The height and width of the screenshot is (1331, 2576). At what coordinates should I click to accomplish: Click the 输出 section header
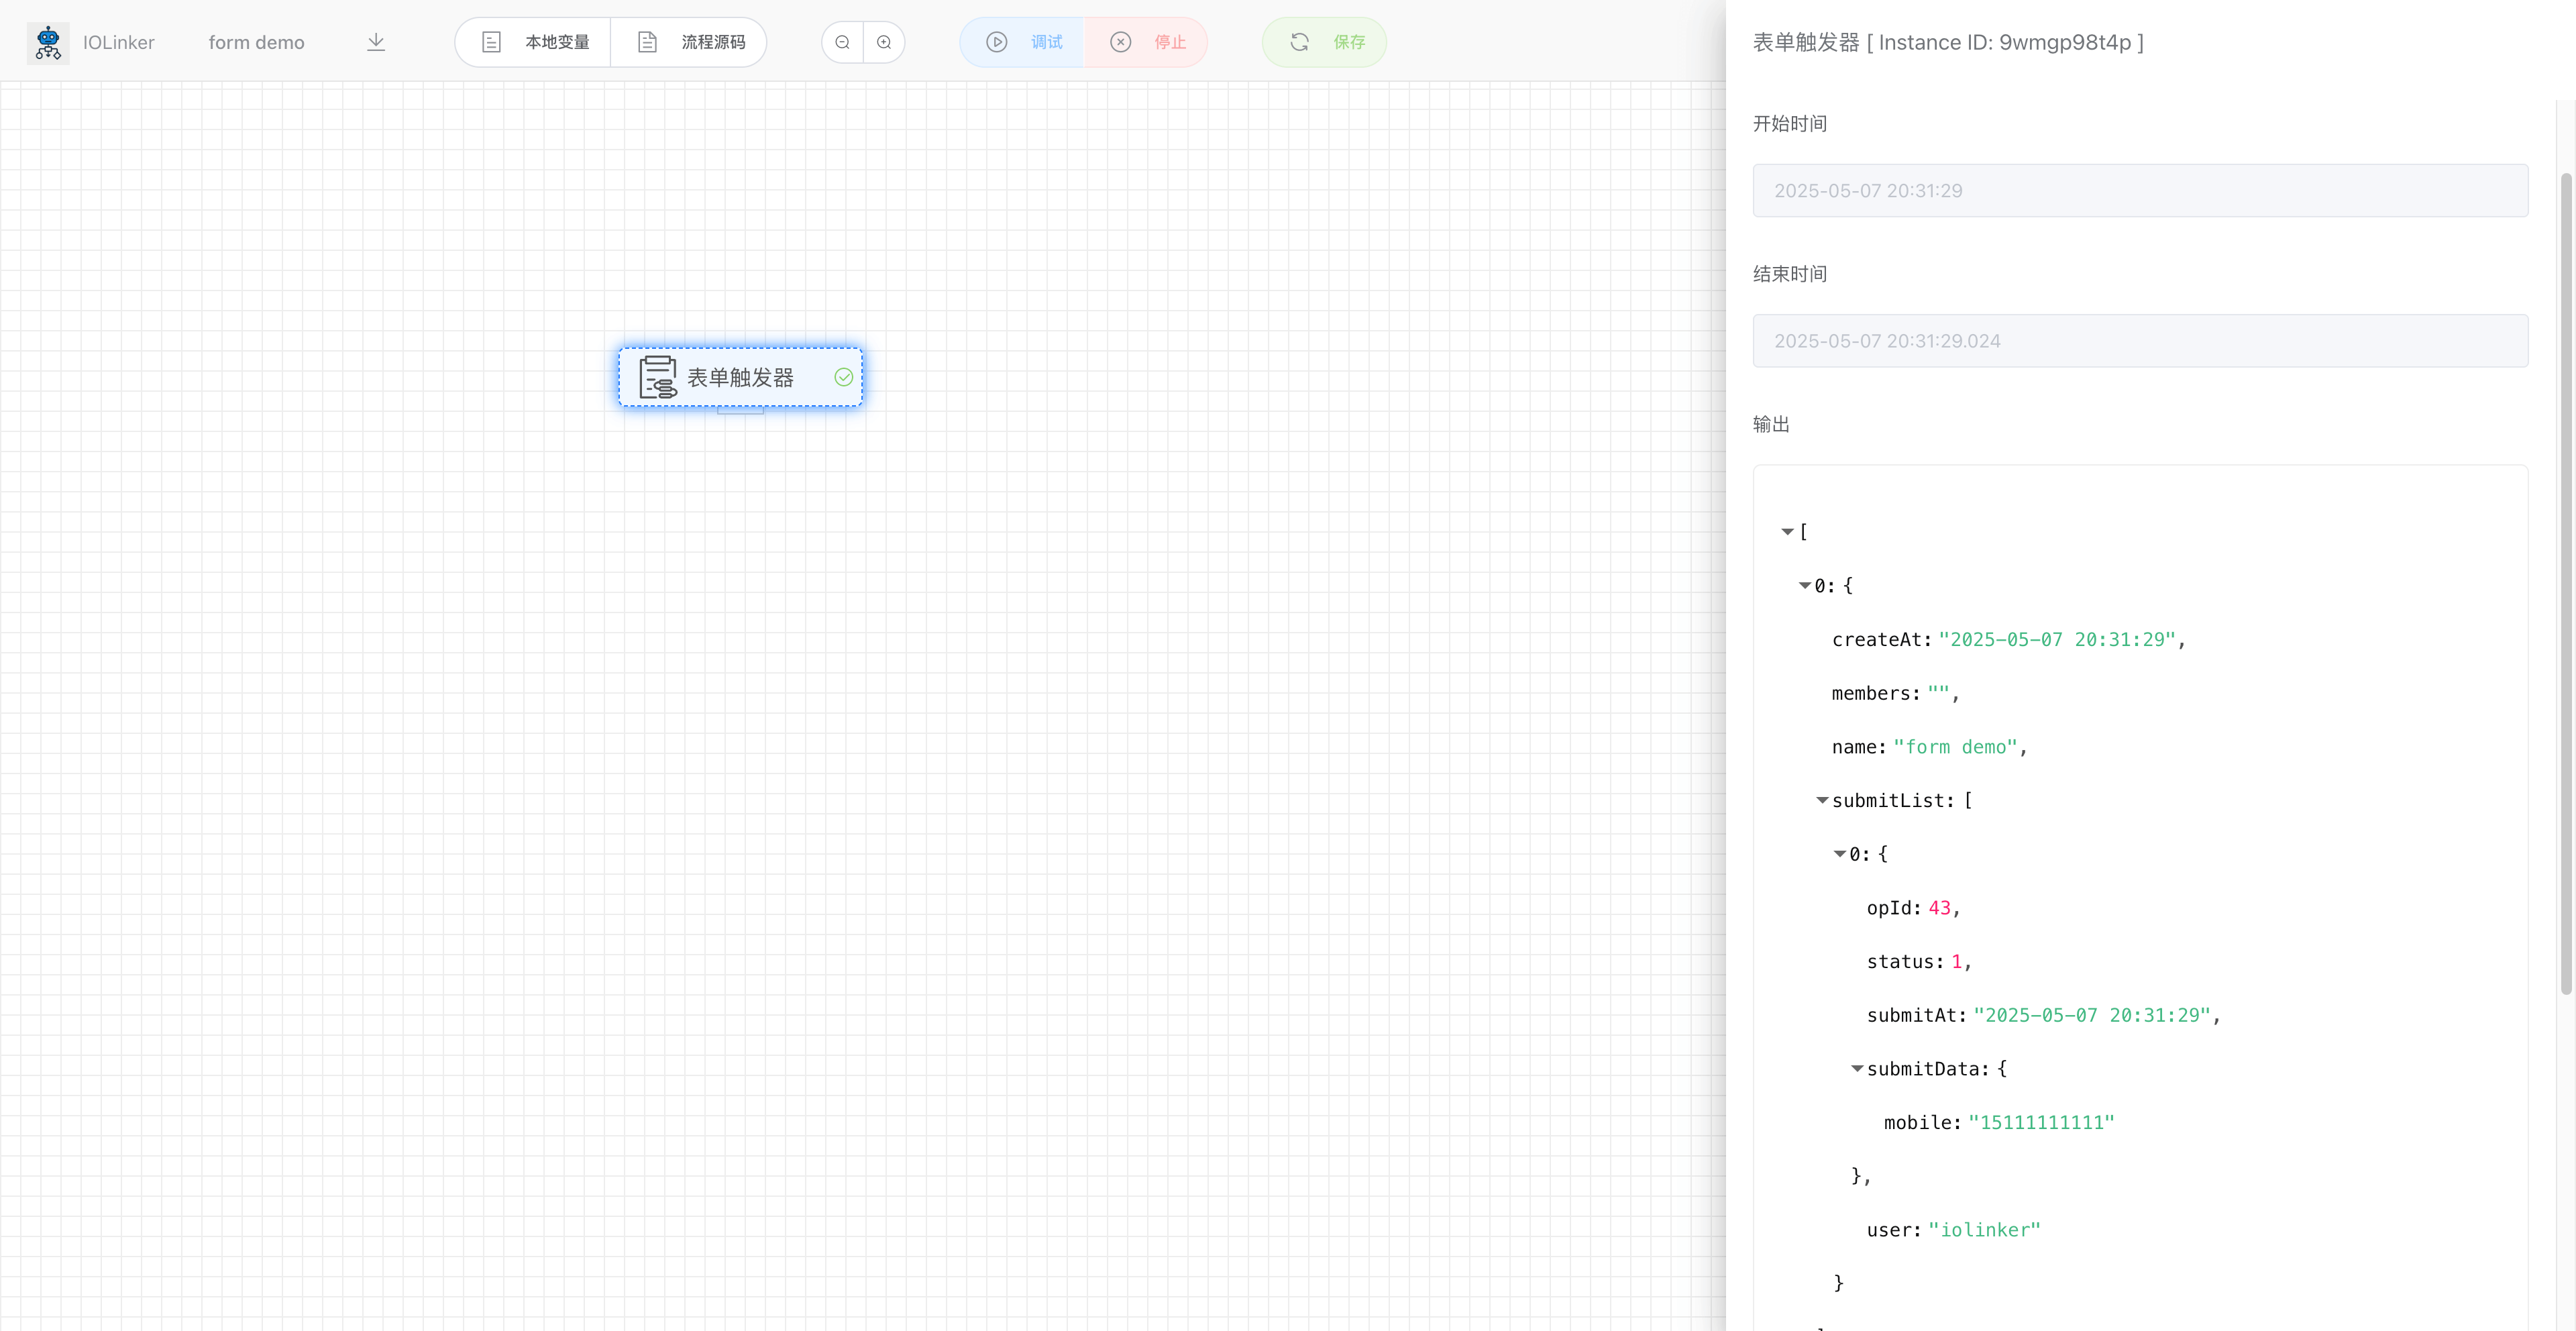tap(1770, 423)
